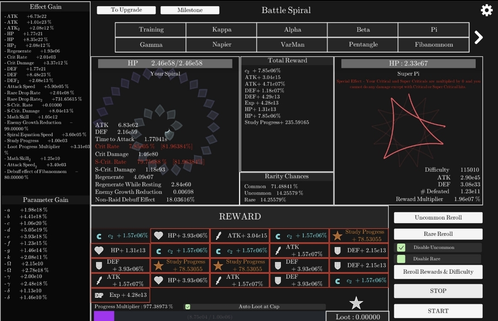Toggle Disable Uncommon checkbox
Viewport: 498px width, 321px height.
coord(401,247)
